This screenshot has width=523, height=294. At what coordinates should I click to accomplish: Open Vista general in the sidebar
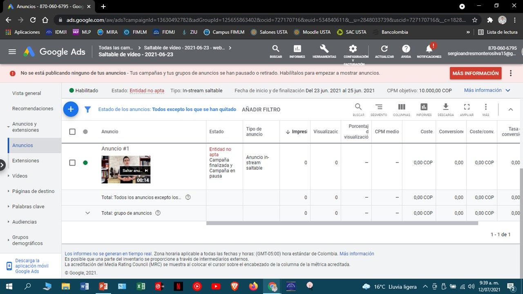coord(27,93)
